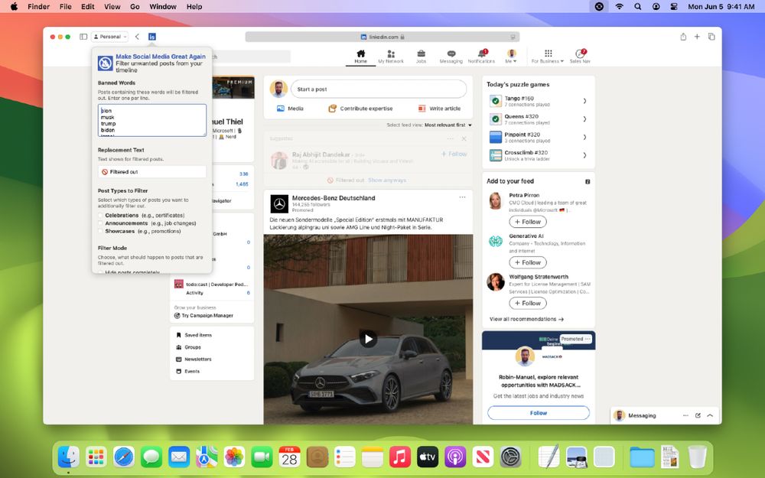Screen dimensions: 765x478
Task: Open options menu on Mercedes-Benz post
Action: point(462,197)
